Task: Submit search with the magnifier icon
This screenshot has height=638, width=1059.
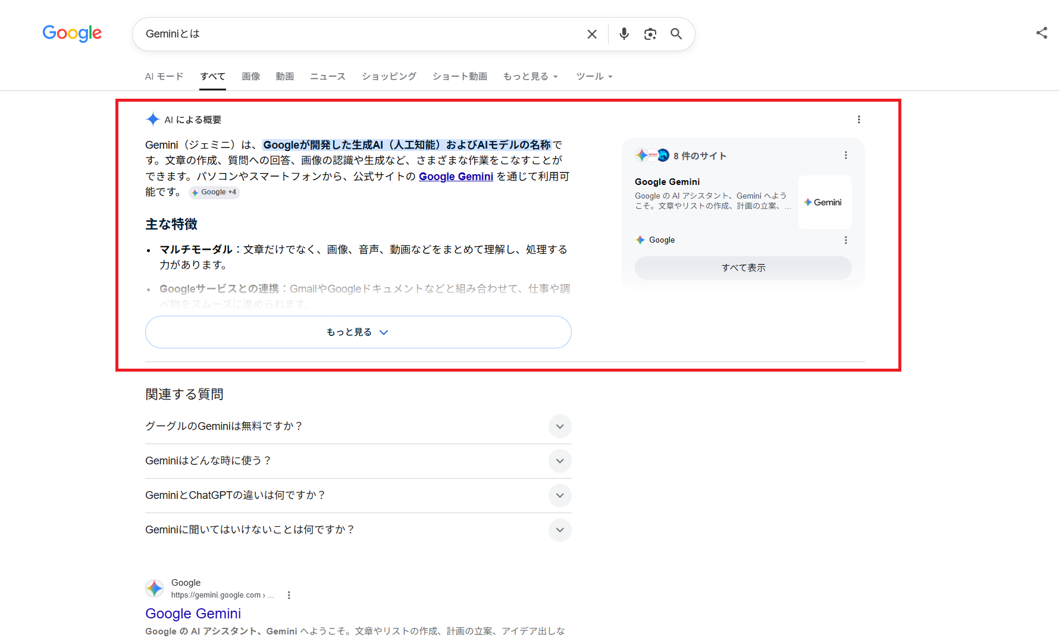Action: pos(676,34)
